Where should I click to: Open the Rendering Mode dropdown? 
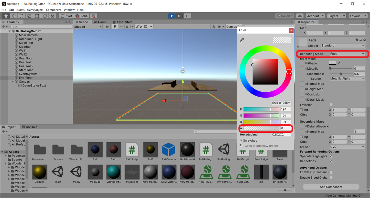coord(347,54)
